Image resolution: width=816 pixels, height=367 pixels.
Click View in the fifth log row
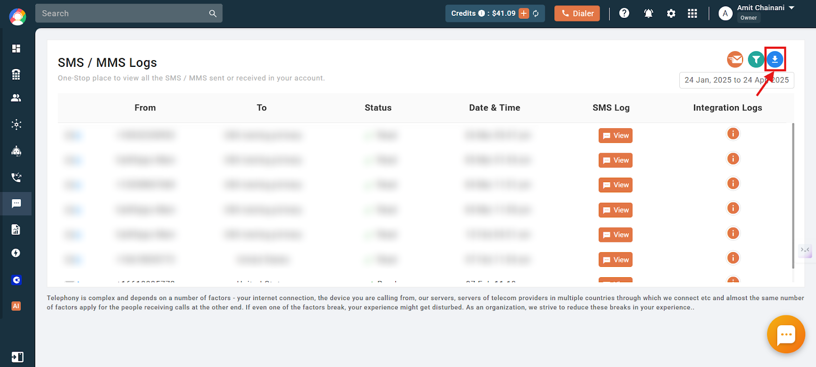pos(616,235)
